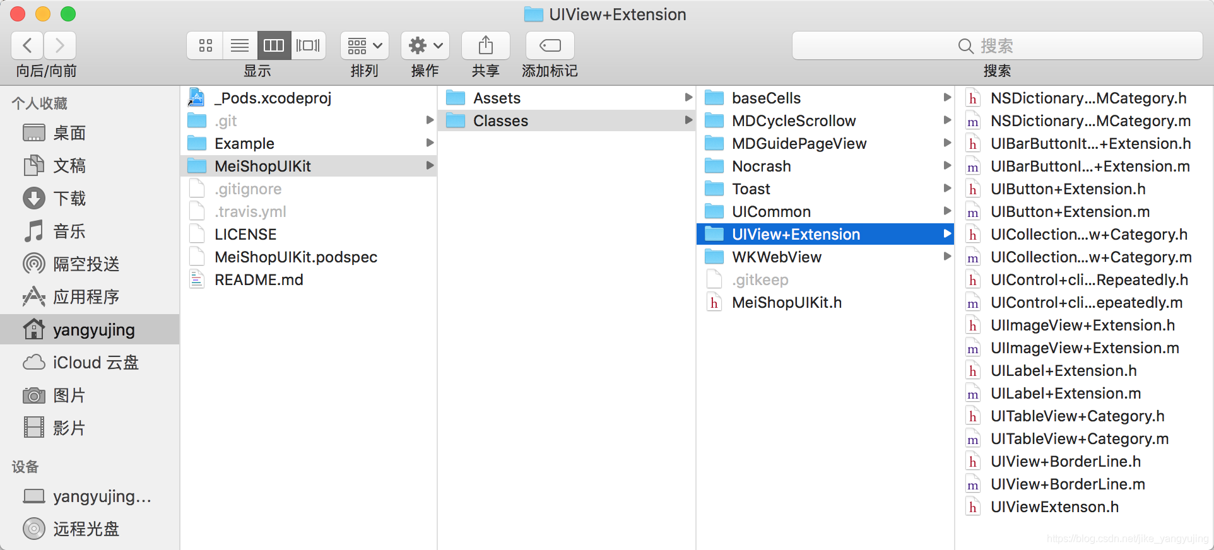
Task: Select UIButton+Extension.h file
Action: [x=1084, y=189]
